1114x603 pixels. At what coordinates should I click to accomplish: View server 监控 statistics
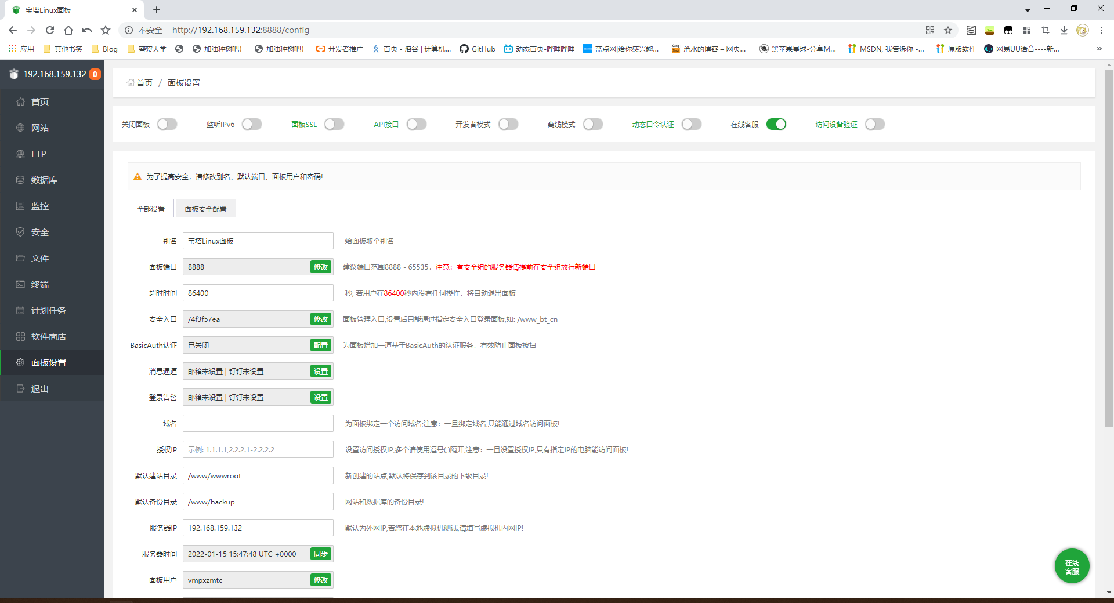(x=39, y=206)
